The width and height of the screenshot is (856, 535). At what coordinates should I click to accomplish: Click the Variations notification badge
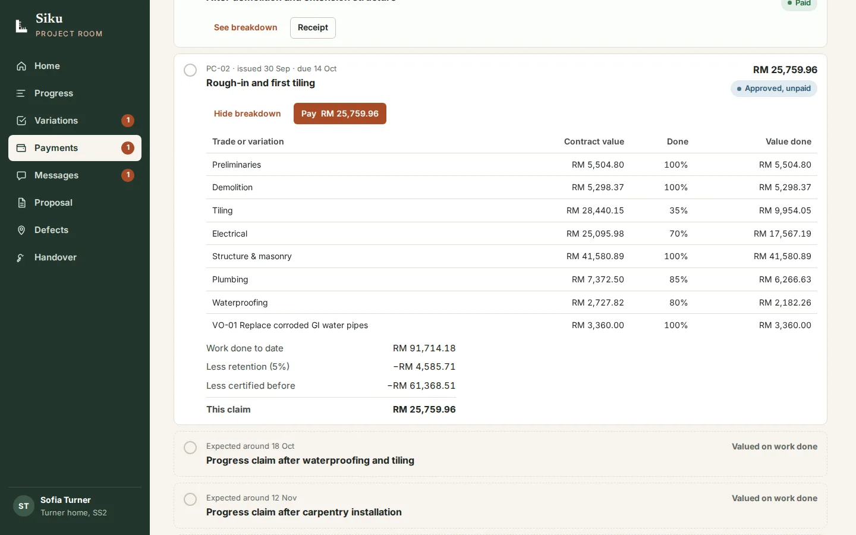(x=128, y=121)
